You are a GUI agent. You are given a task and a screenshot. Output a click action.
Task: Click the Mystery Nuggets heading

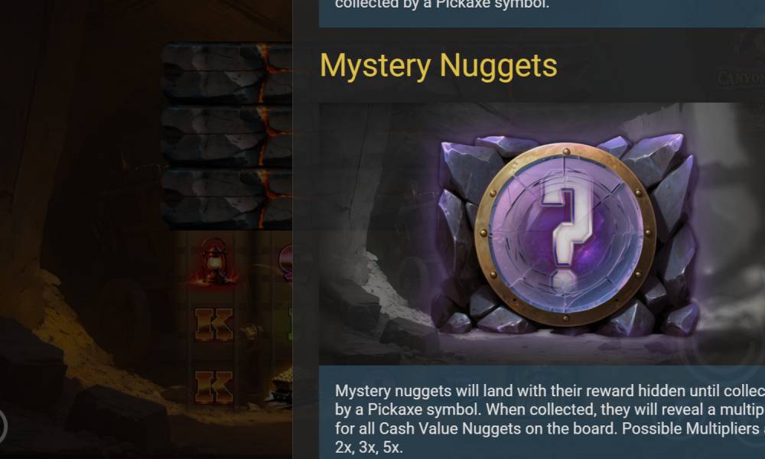(438, 66)
